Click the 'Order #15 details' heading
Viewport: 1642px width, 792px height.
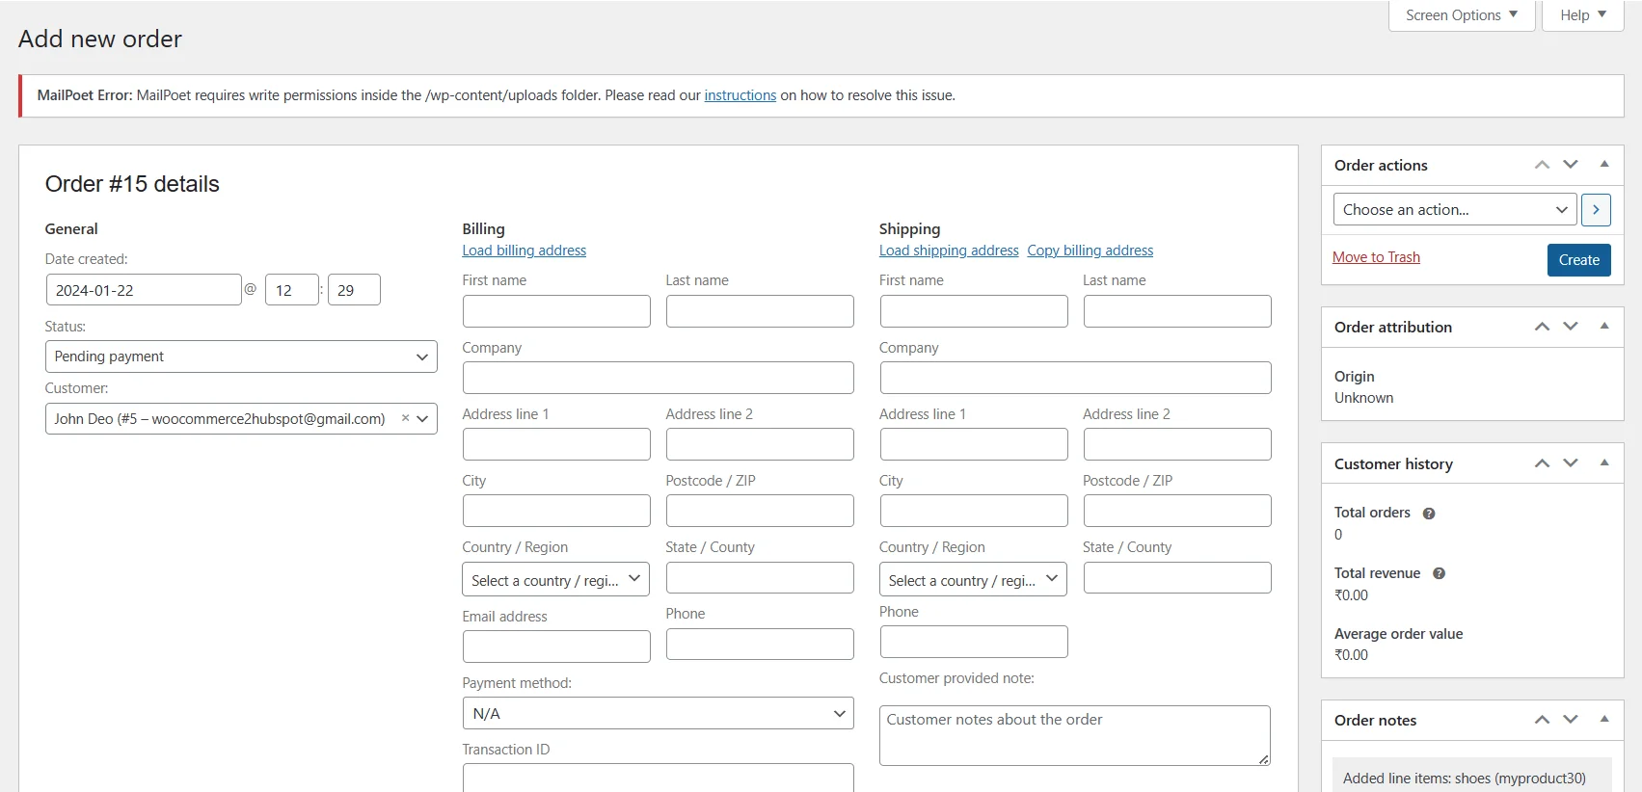(132, 184)
